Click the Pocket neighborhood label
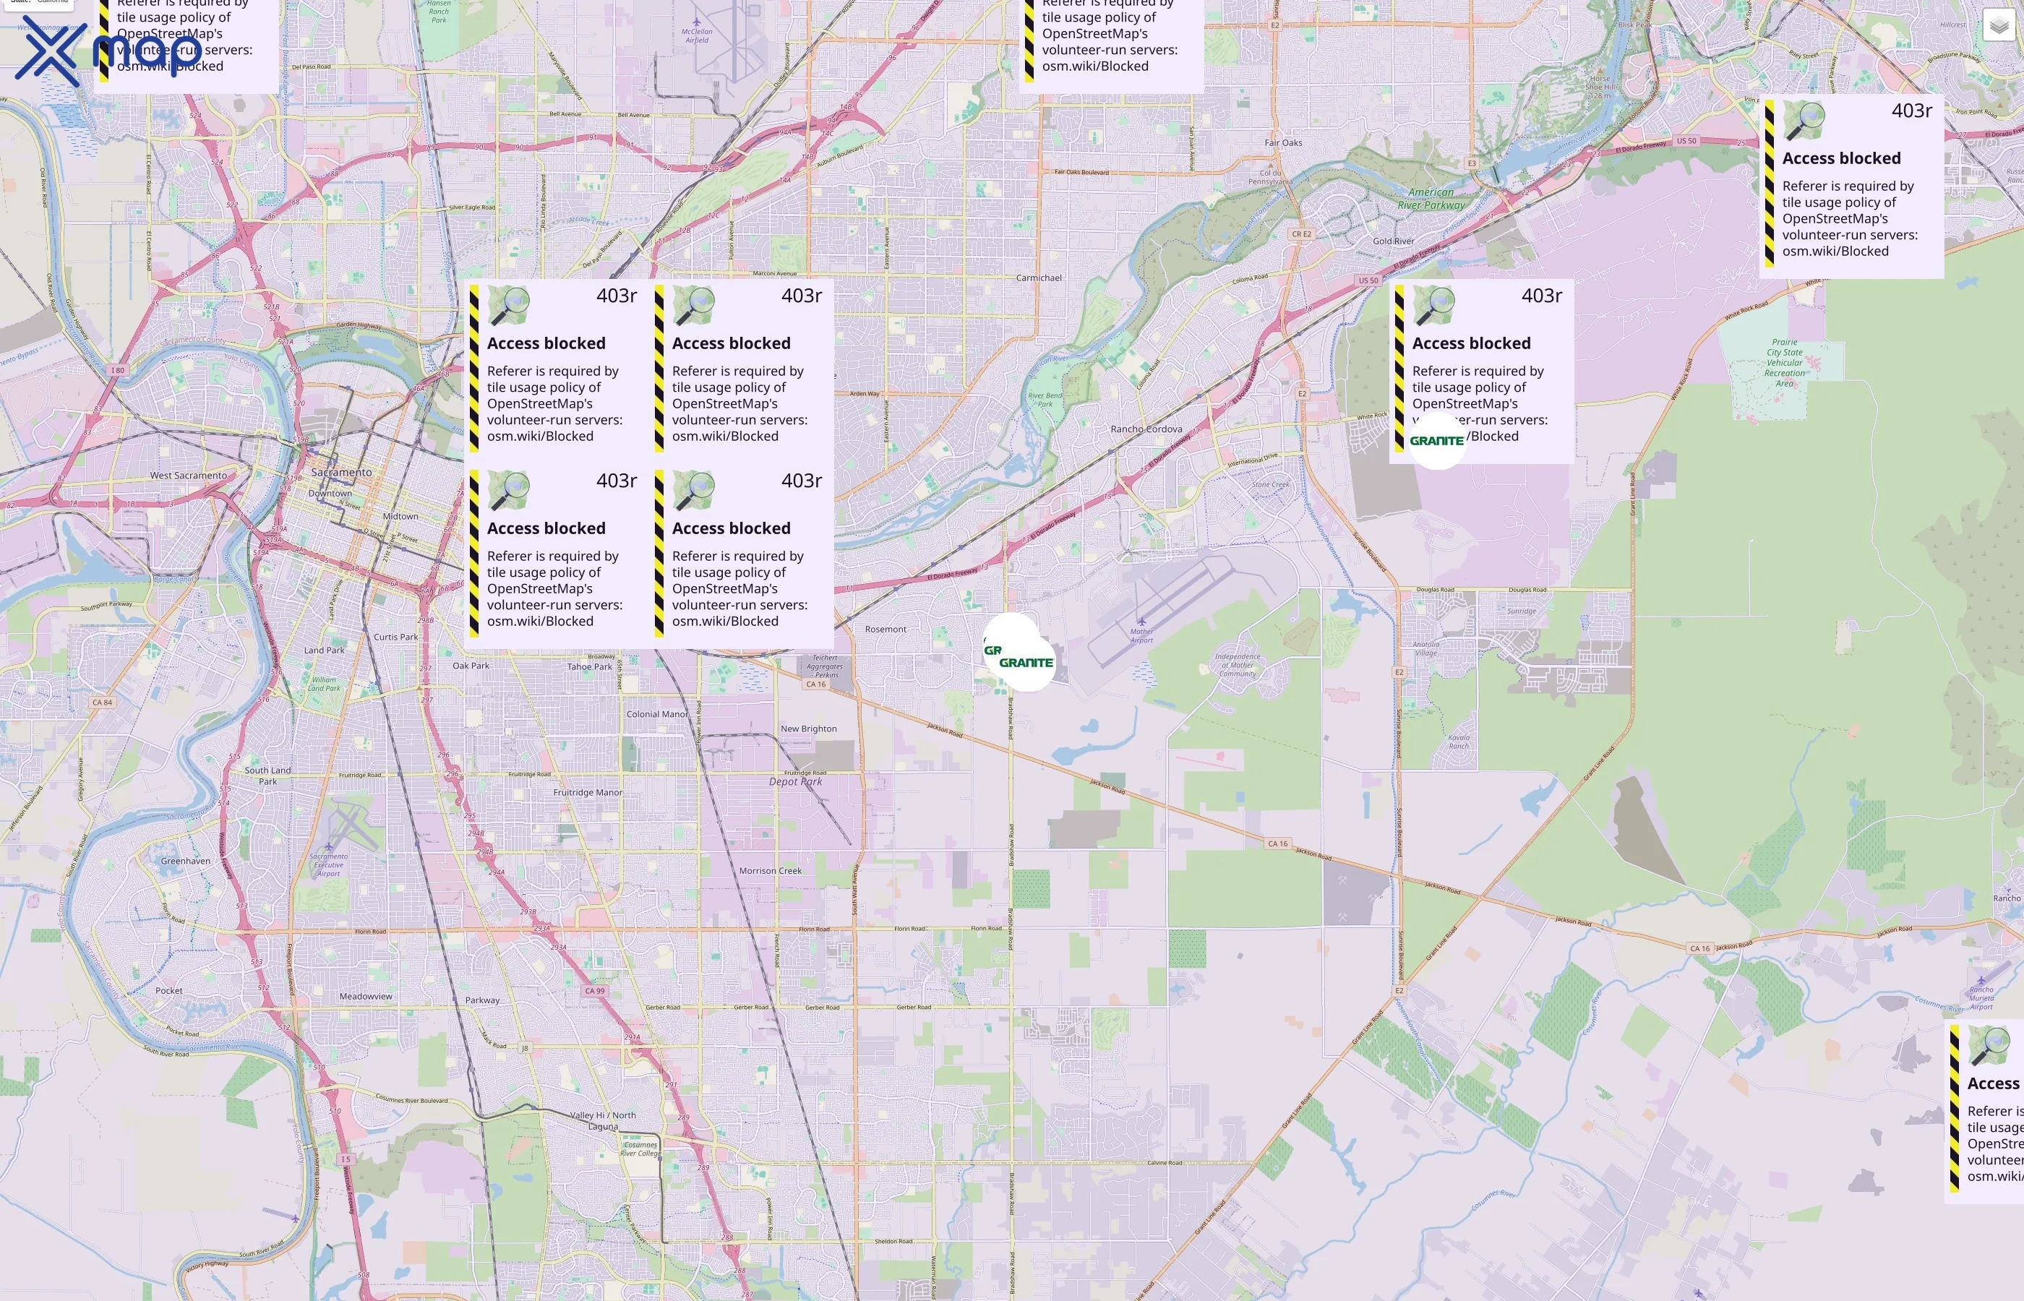Image resolution: width=2024 pixels, height=1301 pixels. coord(169,991)
